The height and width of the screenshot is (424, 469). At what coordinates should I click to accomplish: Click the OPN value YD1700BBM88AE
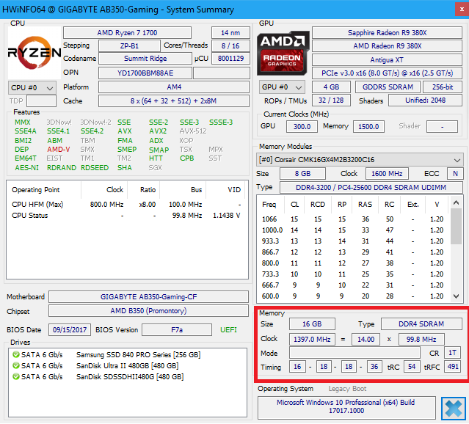point(145,73)
